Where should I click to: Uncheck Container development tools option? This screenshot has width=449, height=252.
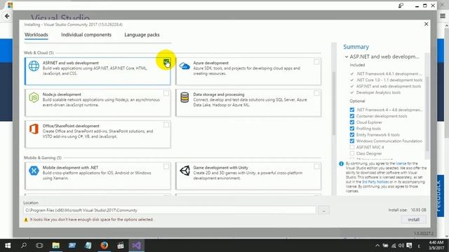click(352, 116)
